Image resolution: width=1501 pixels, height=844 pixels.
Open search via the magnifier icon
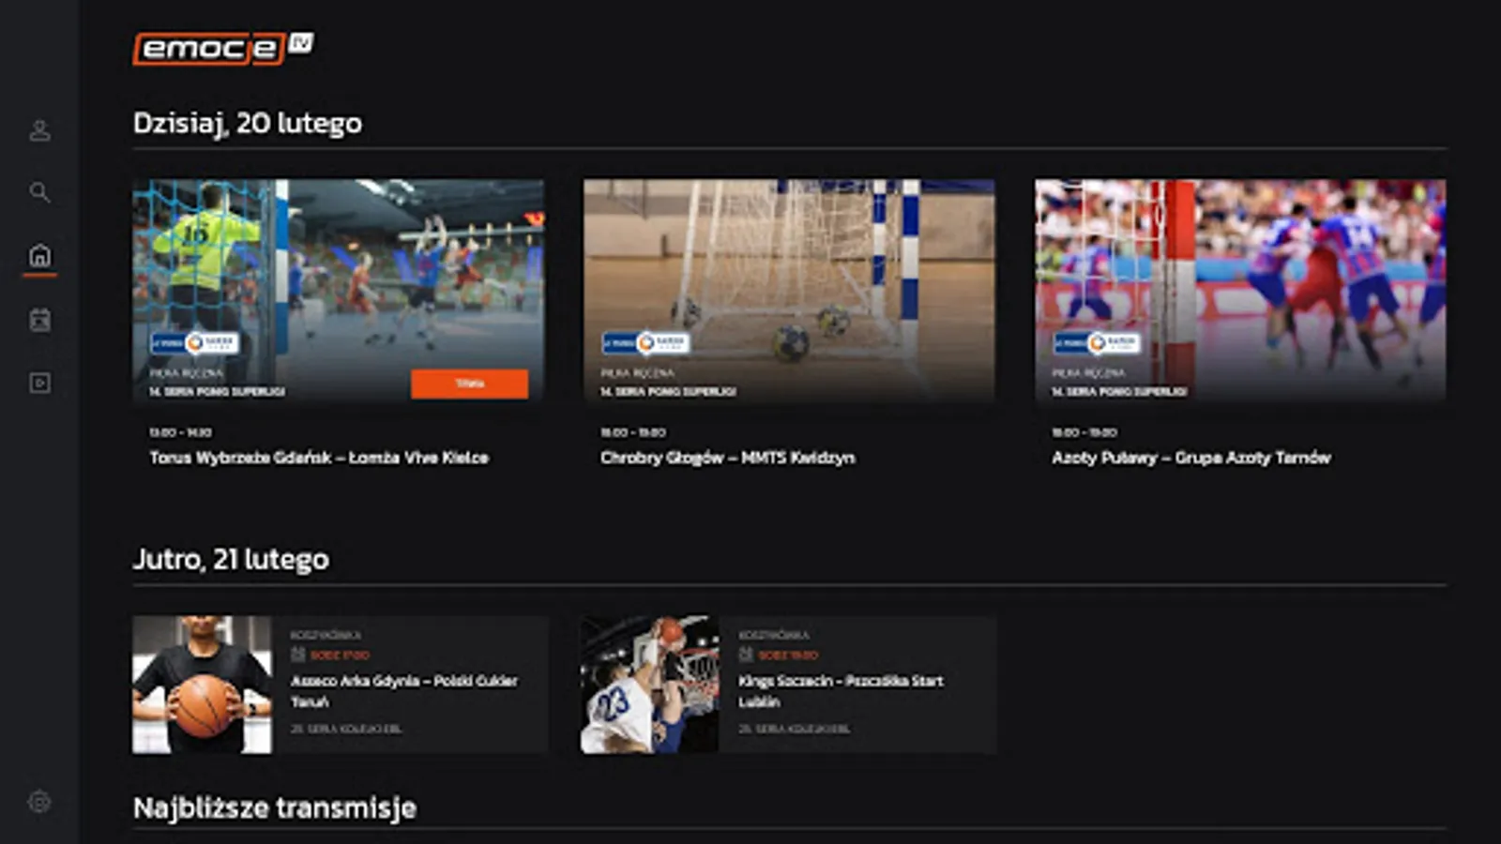coord(39,192)
